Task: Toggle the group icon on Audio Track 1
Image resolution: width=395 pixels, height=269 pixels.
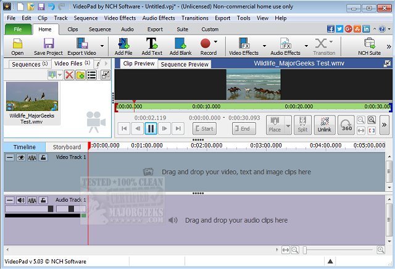Action: [32, 201]
